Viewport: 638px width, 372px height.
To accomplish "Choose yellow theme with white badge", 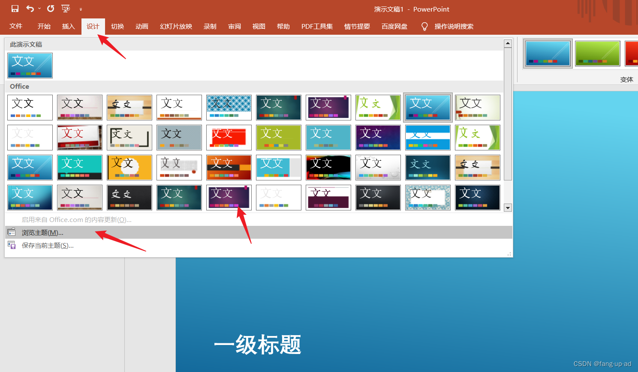I will 129,168.
